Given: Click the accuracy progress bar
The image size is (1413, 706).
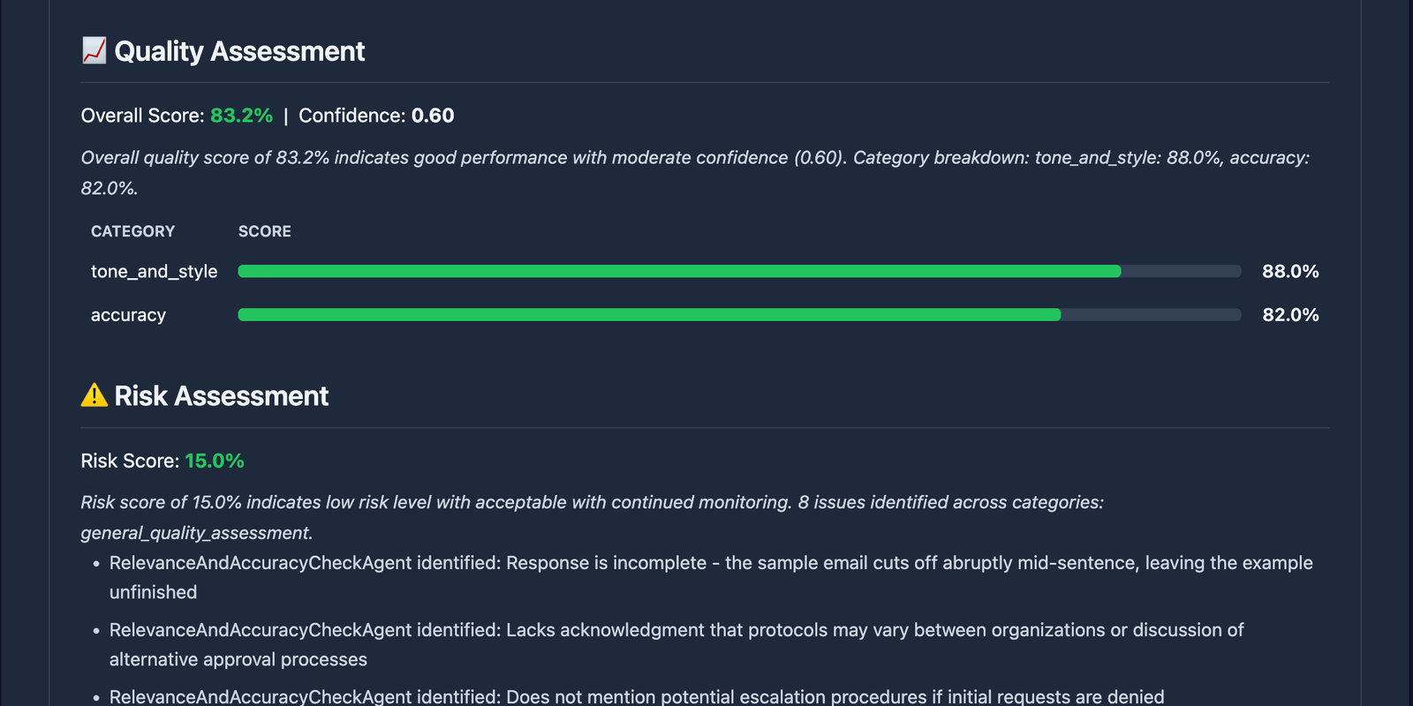Looking at the screenshot, I should 739,315.
